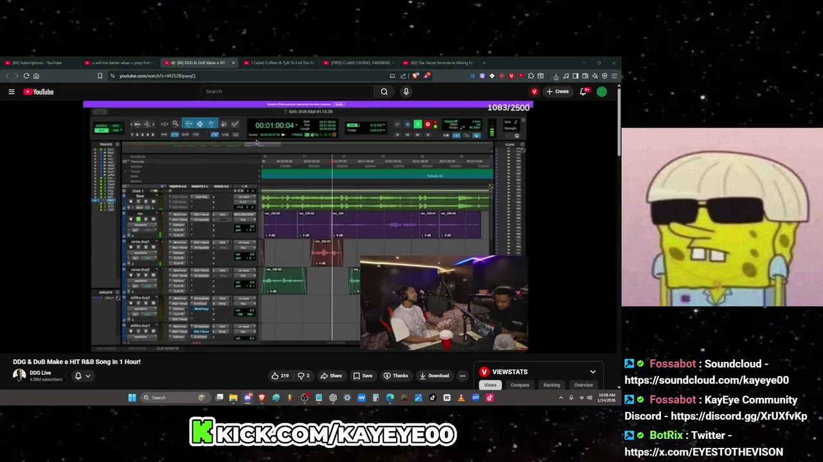This screenshot has height=462, width=823.
Task: Click the Thanks button under video
Action: click(396, 376)
